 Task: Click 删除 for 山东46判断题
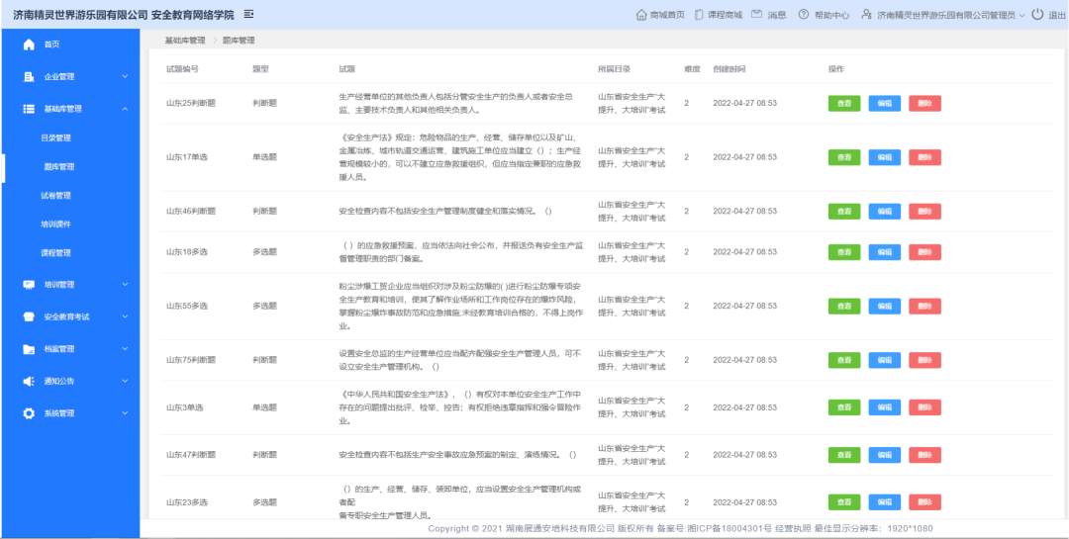coord(924,212)
